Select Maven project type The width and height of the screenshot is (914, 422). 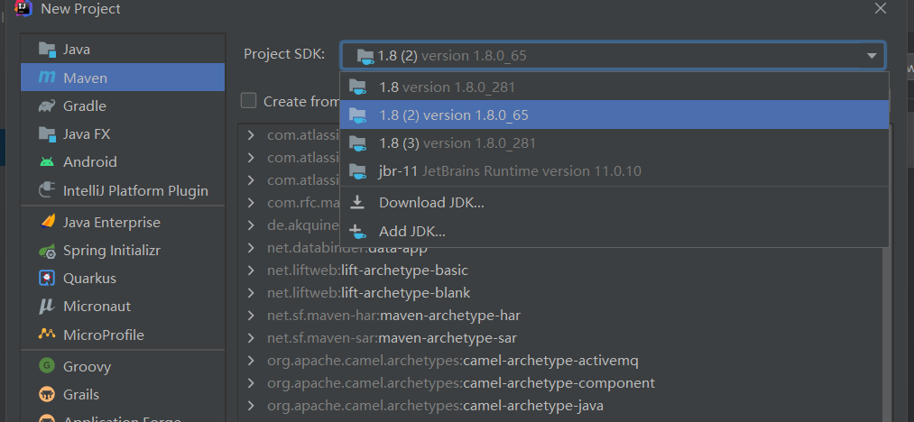coord(123,77)
